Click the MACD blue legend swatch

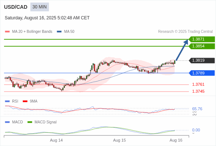[7, 122]
